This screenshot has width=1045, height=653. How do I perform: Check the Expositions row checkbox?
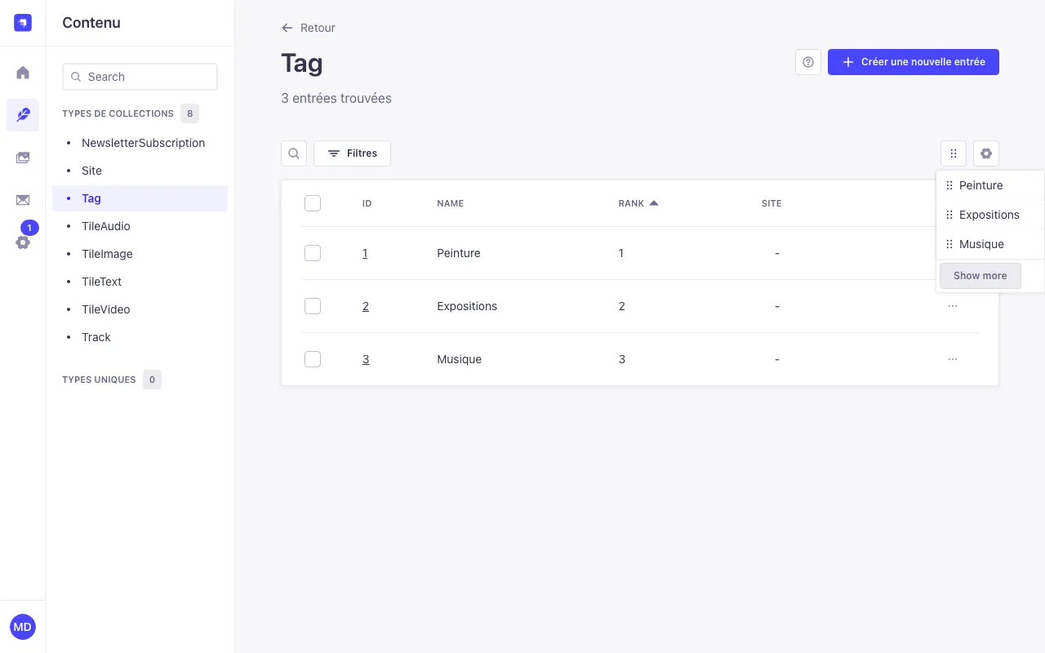[x=313, y=306]
